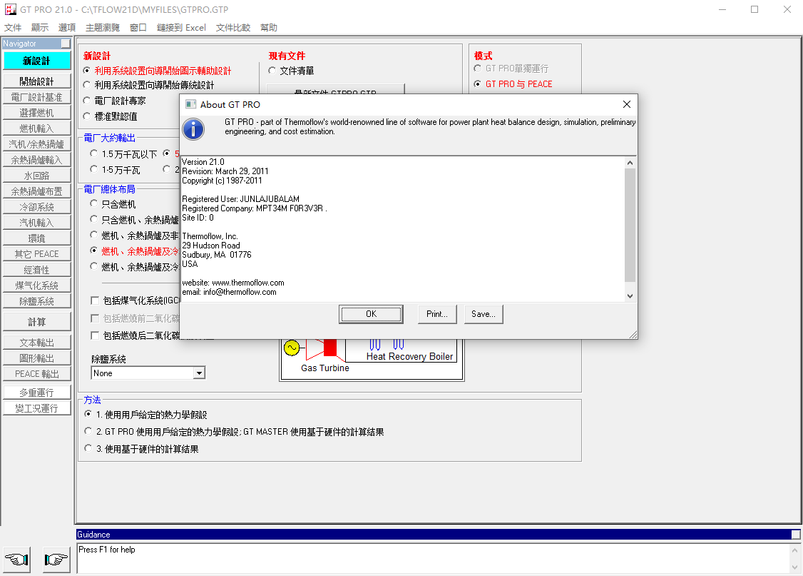
Task: Open the 文件 menu
Action: (13, 27)
